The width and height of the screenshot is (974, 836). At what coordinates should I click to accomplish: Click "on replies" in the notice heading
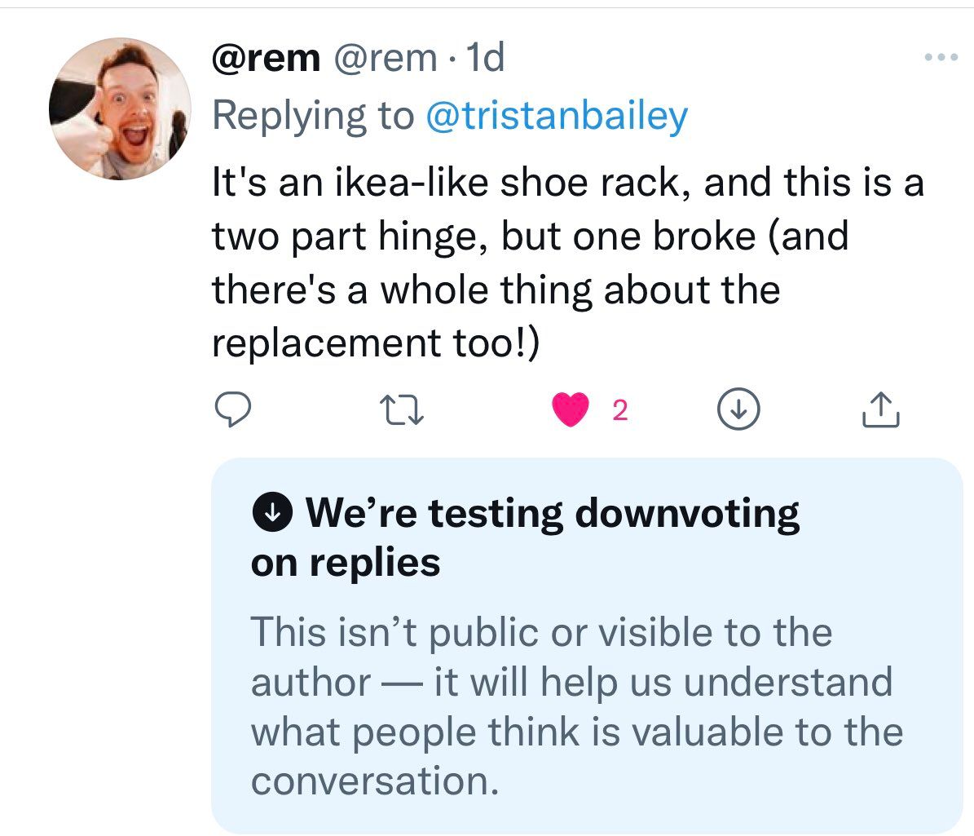click(x=346, y=563)
